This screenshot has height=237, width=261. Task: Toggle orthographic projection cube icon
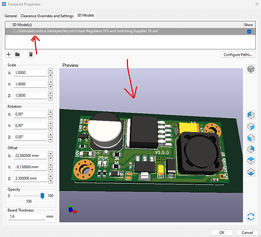click(x=251, y=69)
